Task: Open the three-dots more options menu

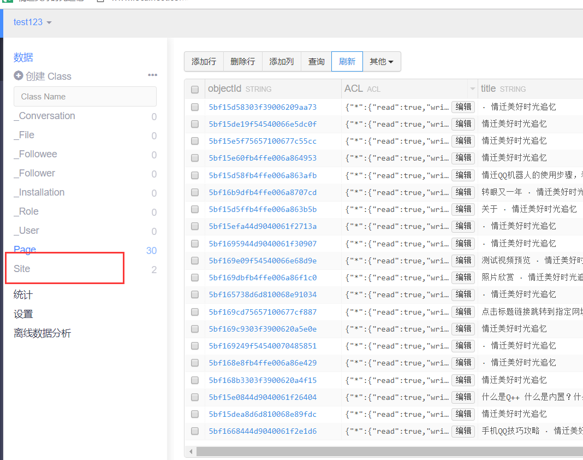Action: [152, 75]
